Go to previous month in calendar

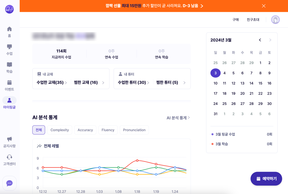coord(260,40)
